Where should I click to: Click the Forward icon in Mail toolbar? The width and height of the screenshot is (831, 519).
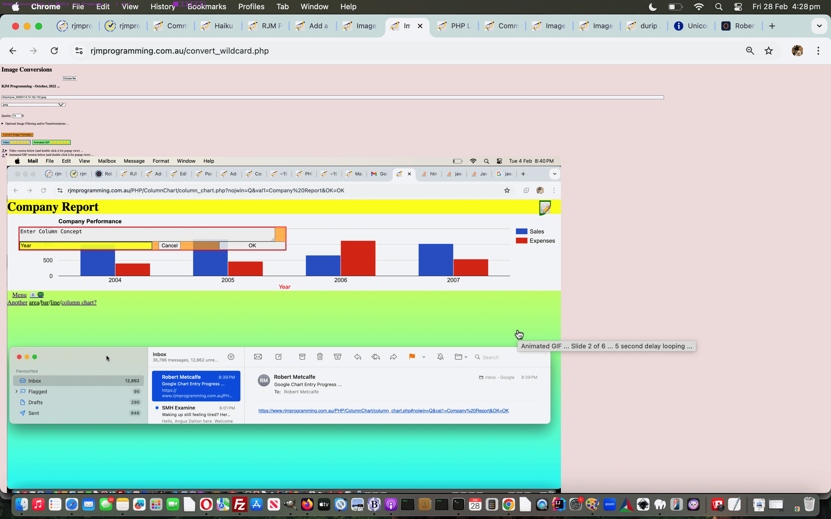(x=393, y=357)
